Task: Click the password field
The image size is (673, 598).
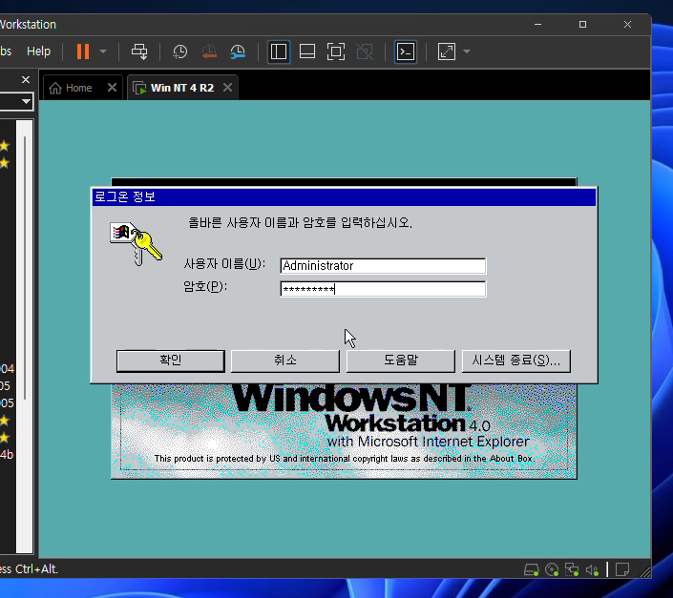Action: (383, 289)
